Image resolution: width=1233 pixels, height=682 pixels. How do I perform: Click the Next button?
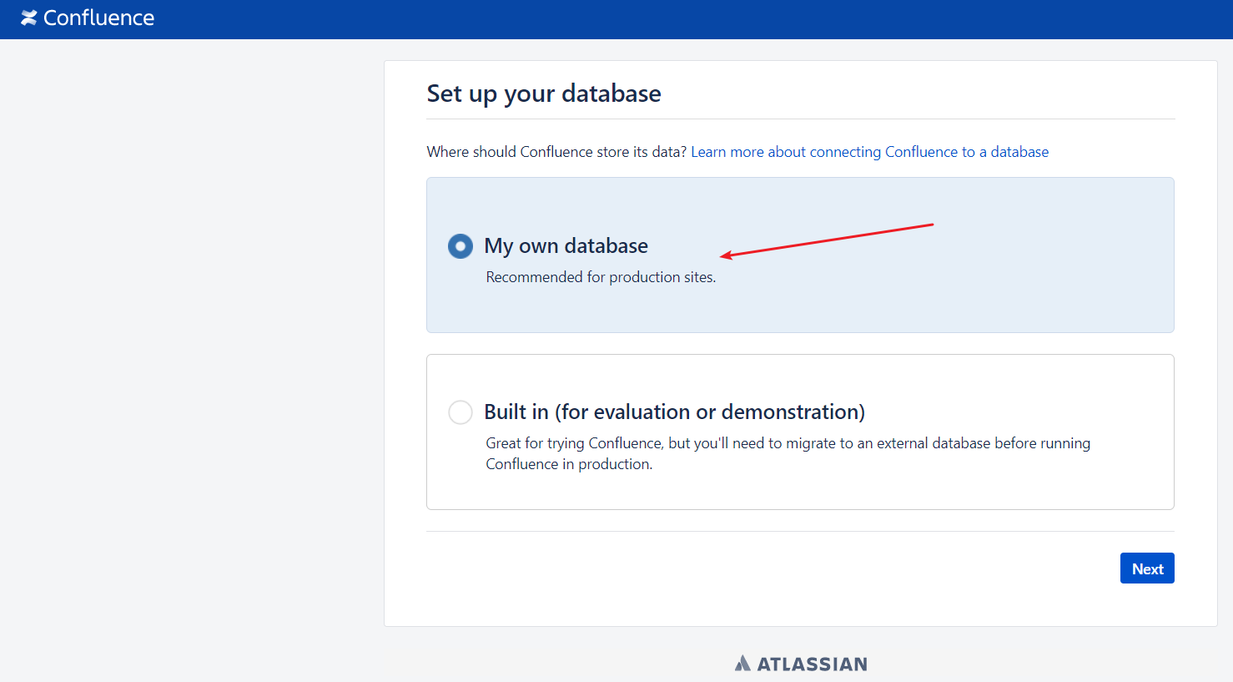[1147, 568]
